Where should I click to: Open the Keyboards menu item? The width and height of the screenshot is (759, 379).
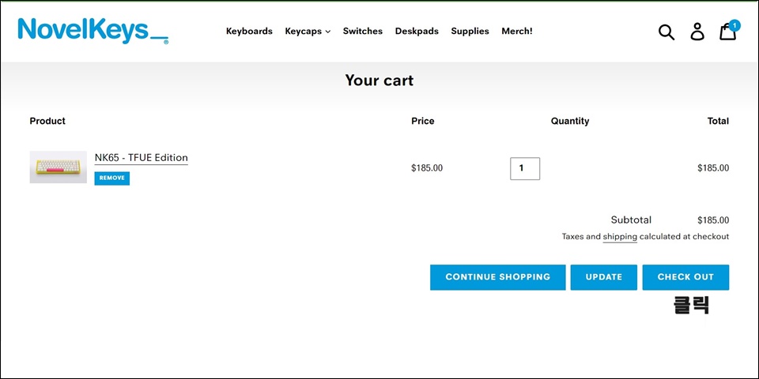(249, 31)
